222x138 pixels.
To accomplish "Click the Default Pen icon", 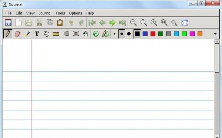I will pyautogui.click(x=105, y=34).
